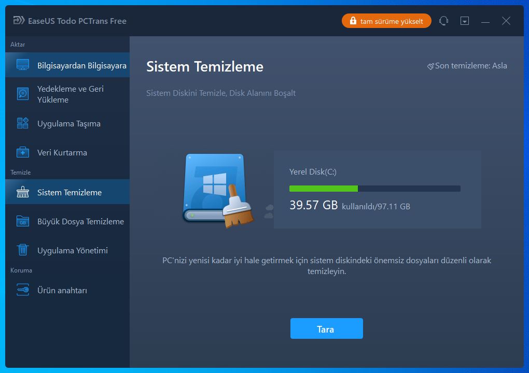
Task: Click the broom icon for system cleanup
Action: click(23, 192)
